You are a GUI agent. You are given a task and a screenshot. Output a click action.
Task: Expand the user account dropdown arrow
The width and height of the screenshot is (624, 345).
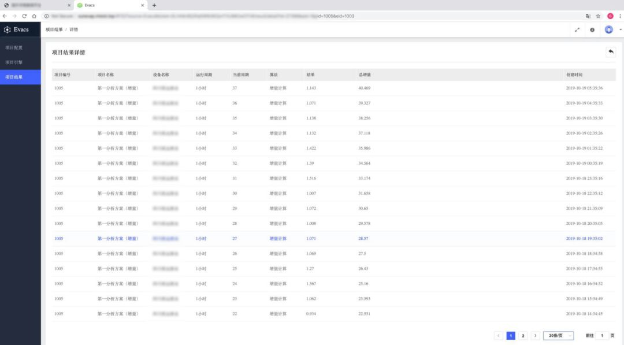[x=620, y=30]
